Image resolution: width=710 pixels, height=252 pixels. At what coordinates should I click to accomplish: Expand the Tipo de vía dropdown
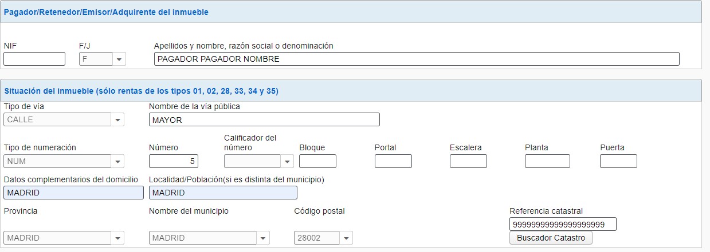coord(64,119)
